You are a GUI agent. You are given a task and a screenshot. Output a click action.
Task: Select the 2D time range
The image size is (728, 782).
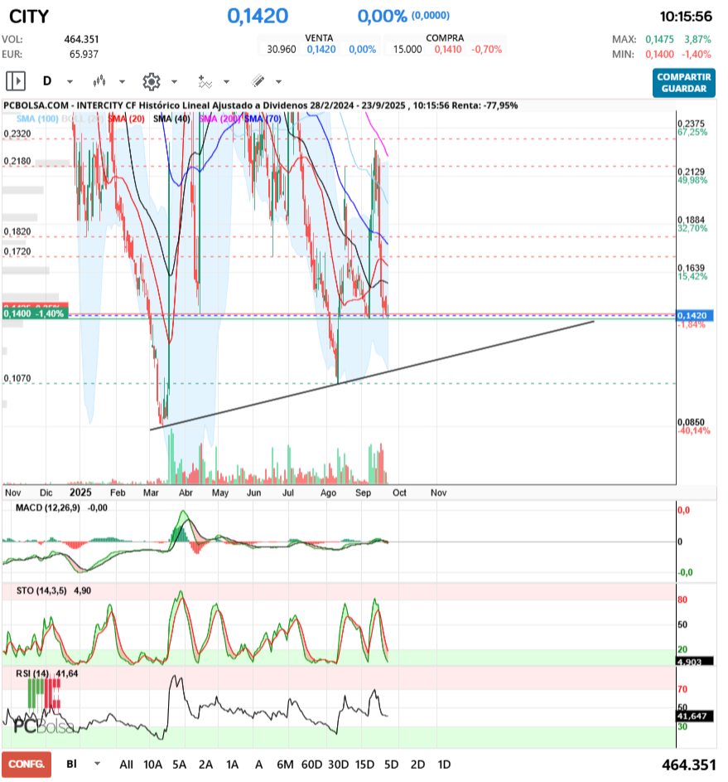click(417, 765)
